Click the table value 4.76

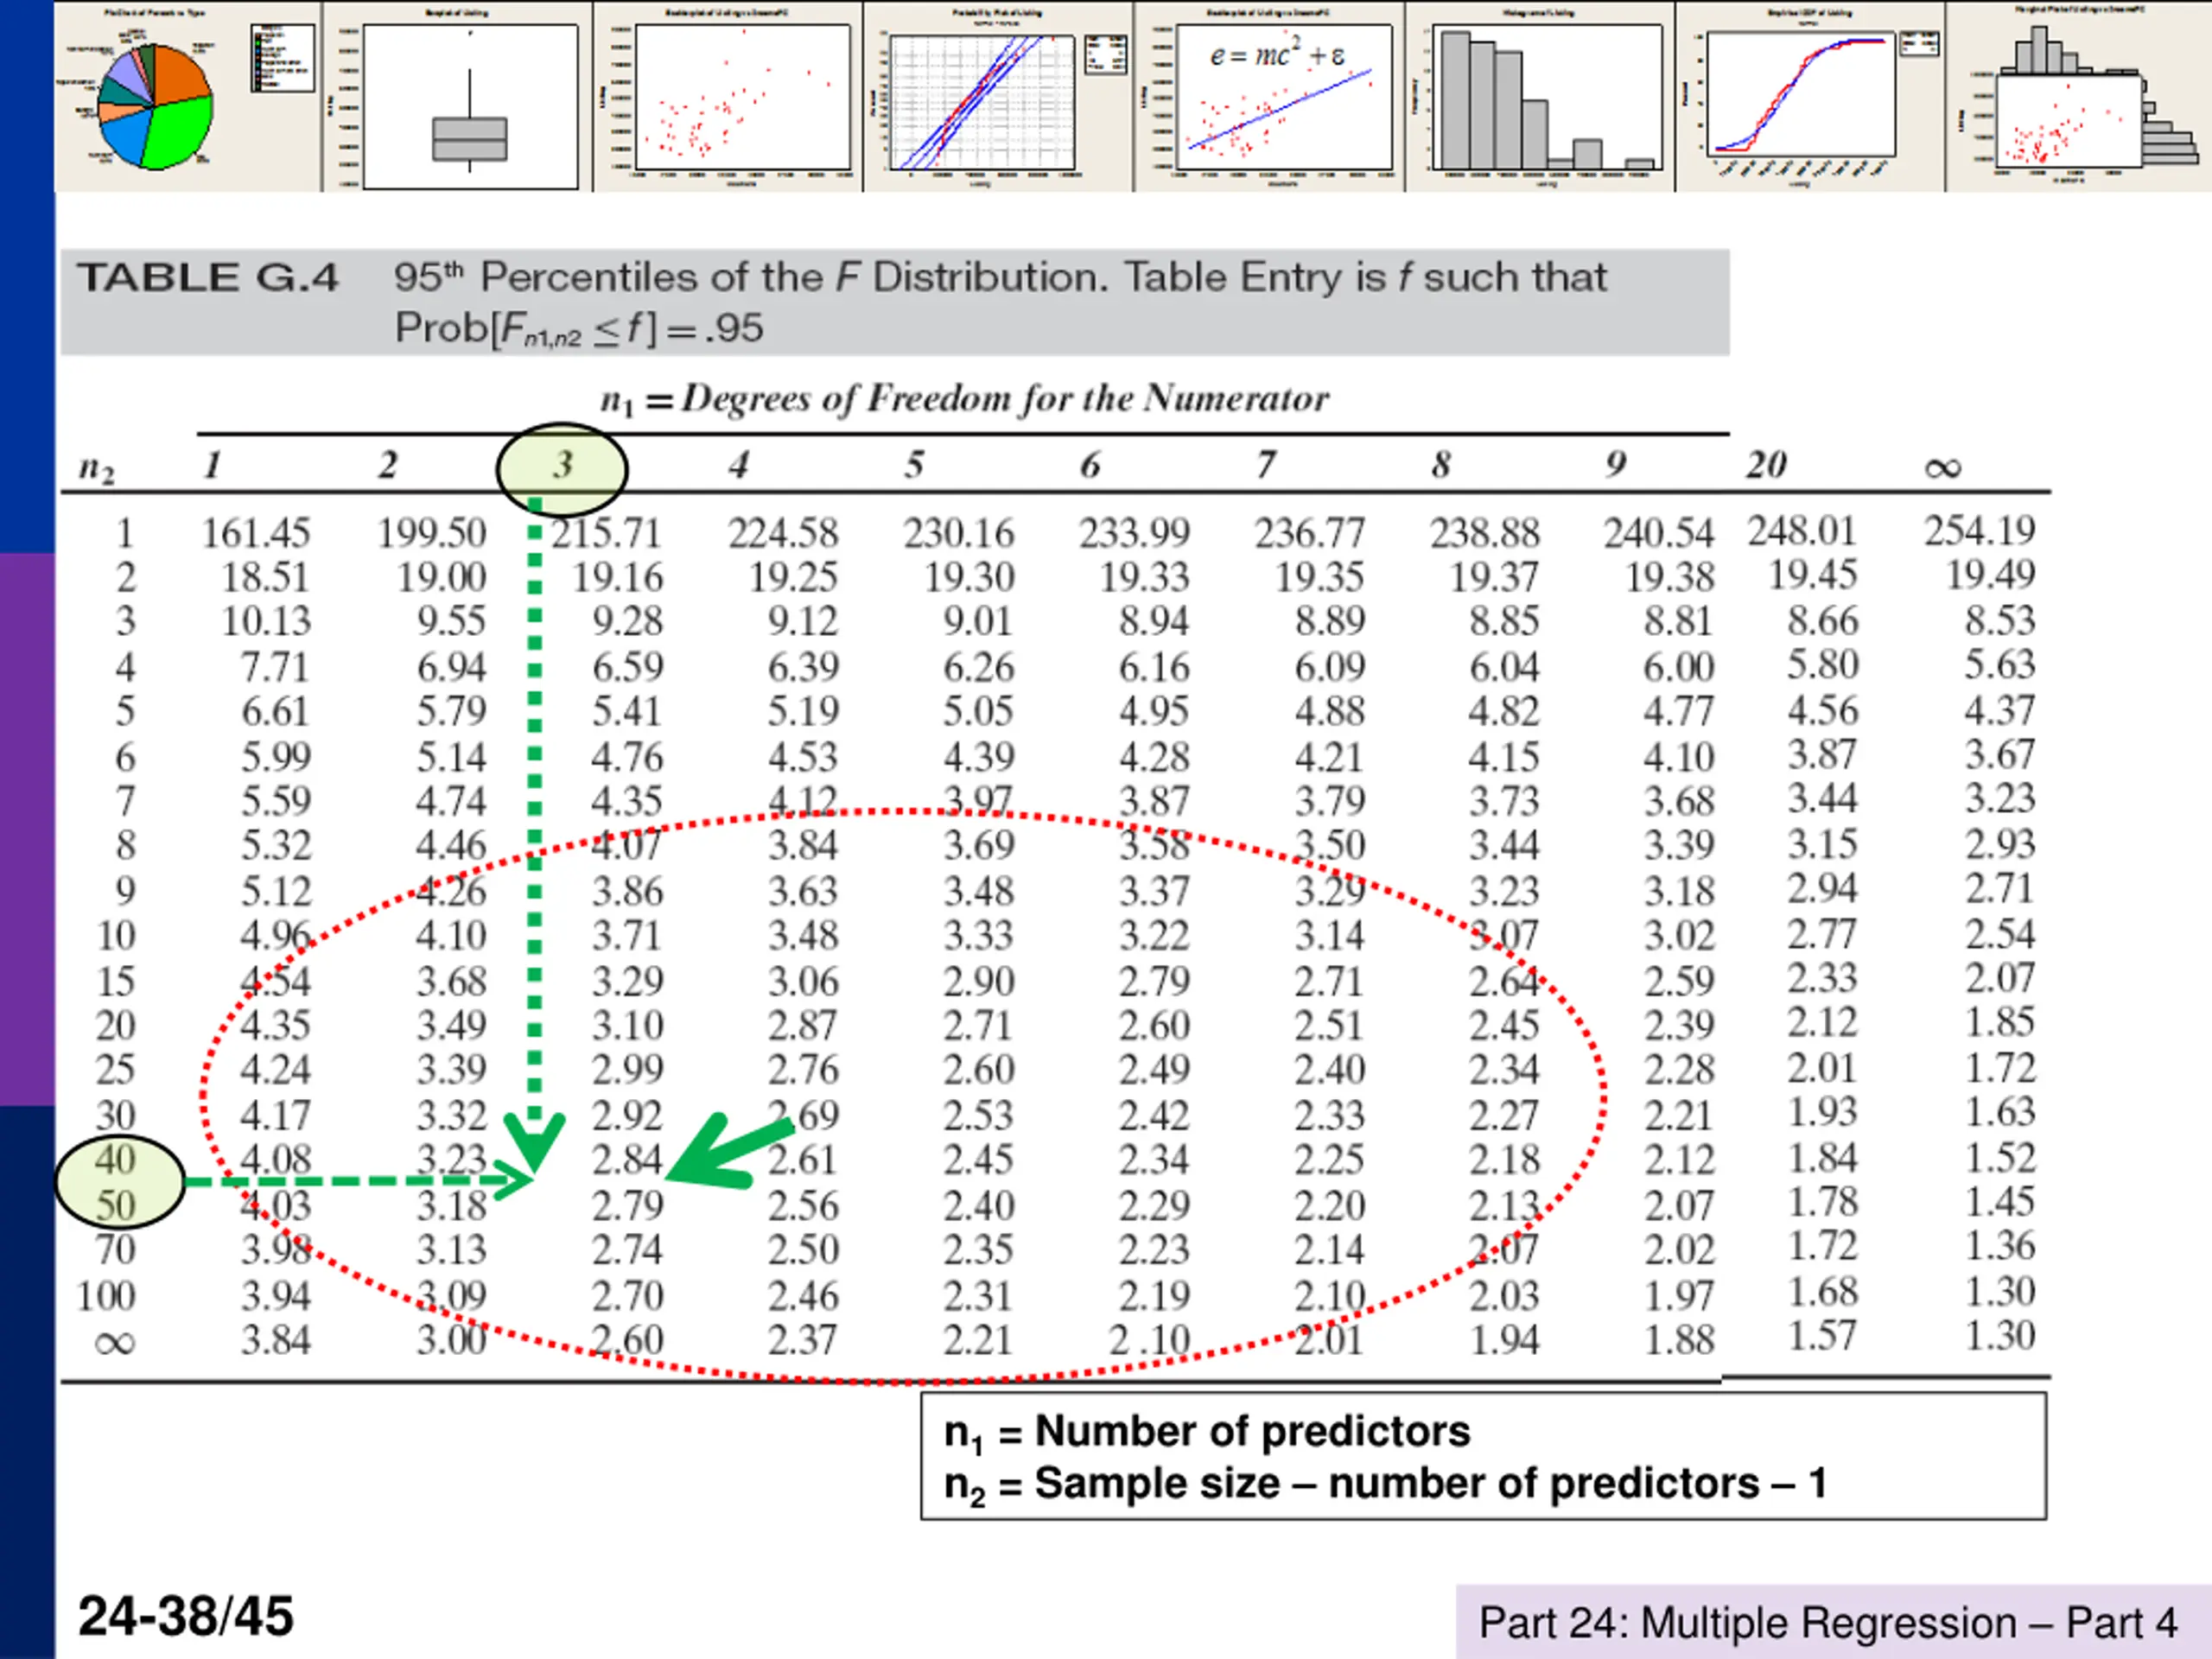click(x=627, y=757)
